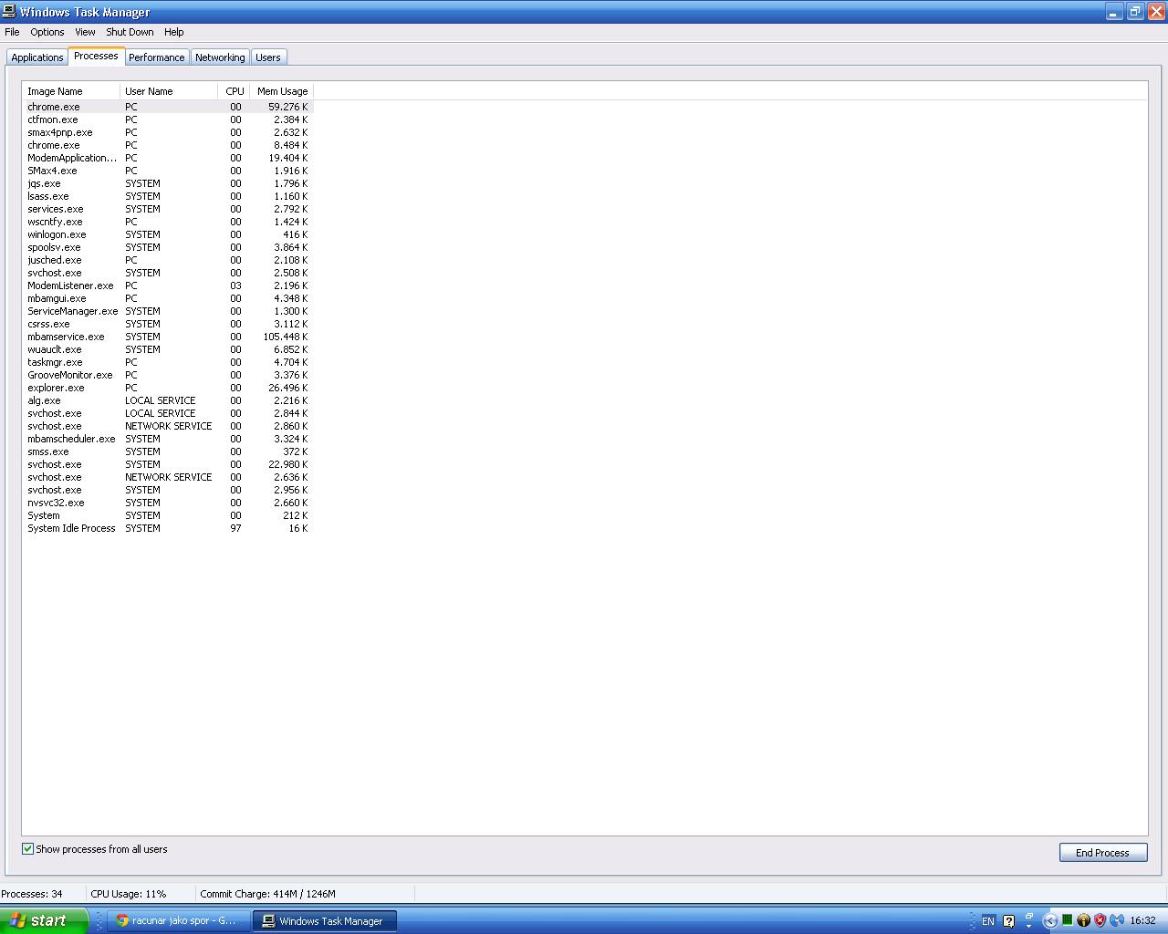
Task: Select the wscntfy.exe process
Action: (168, 222)
